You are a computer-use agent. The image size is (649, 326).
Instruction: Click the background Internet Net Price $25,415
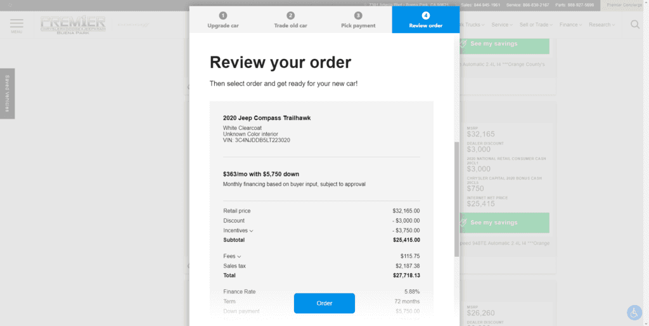point(480,204)
